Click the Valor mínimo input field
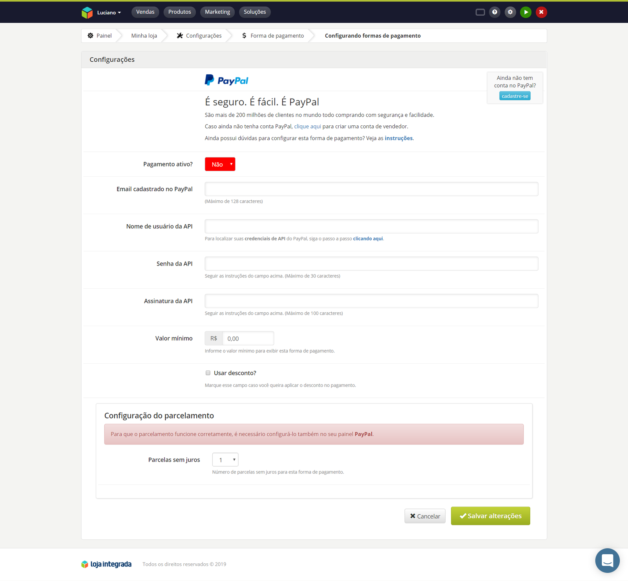Screen dimensions: 628x581 248,338
